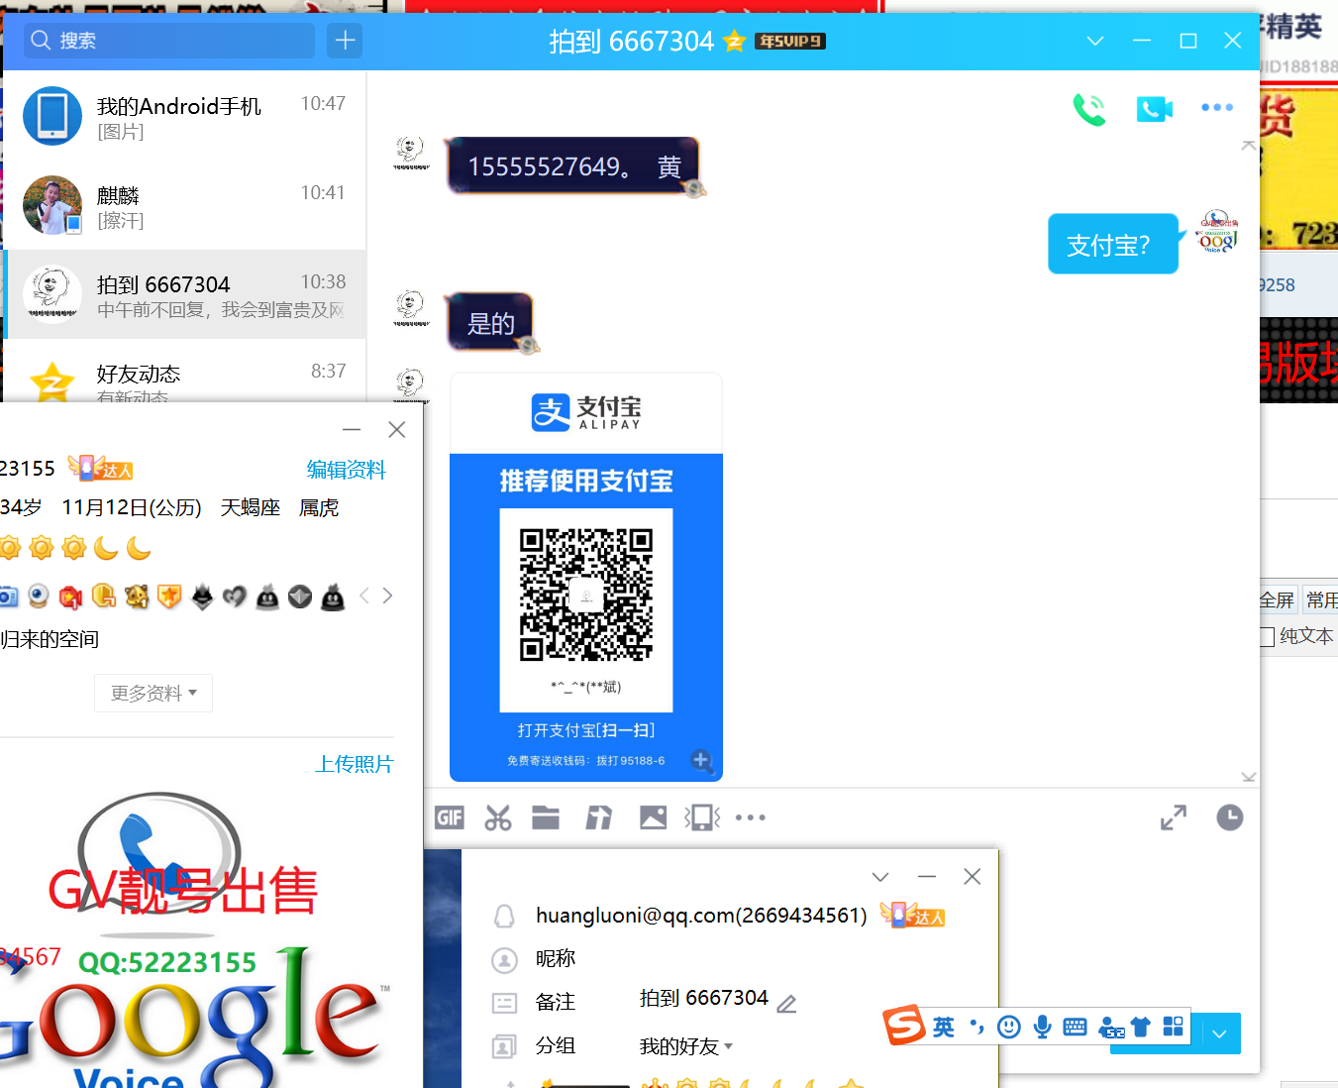Open the GIF picker in chat toolbar
This screenshot has height=1088, width=1338.
(x=450, y=817)
